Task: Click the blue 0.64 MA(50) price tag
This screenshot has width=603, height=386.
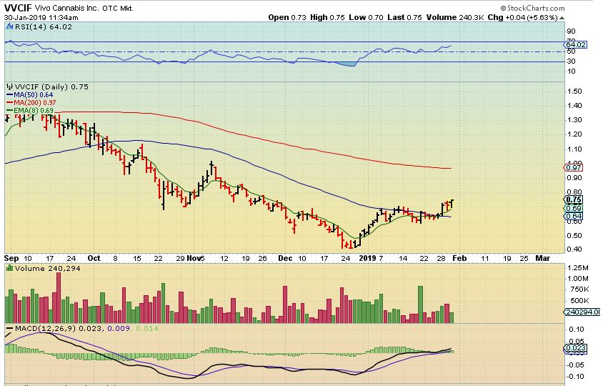Action: pyautogui.click(x=574, y=217)
